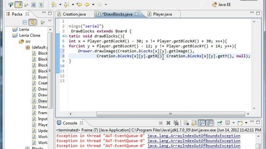
Task: Close the DrawBlocks.java tab
Action: pos(137,14)
